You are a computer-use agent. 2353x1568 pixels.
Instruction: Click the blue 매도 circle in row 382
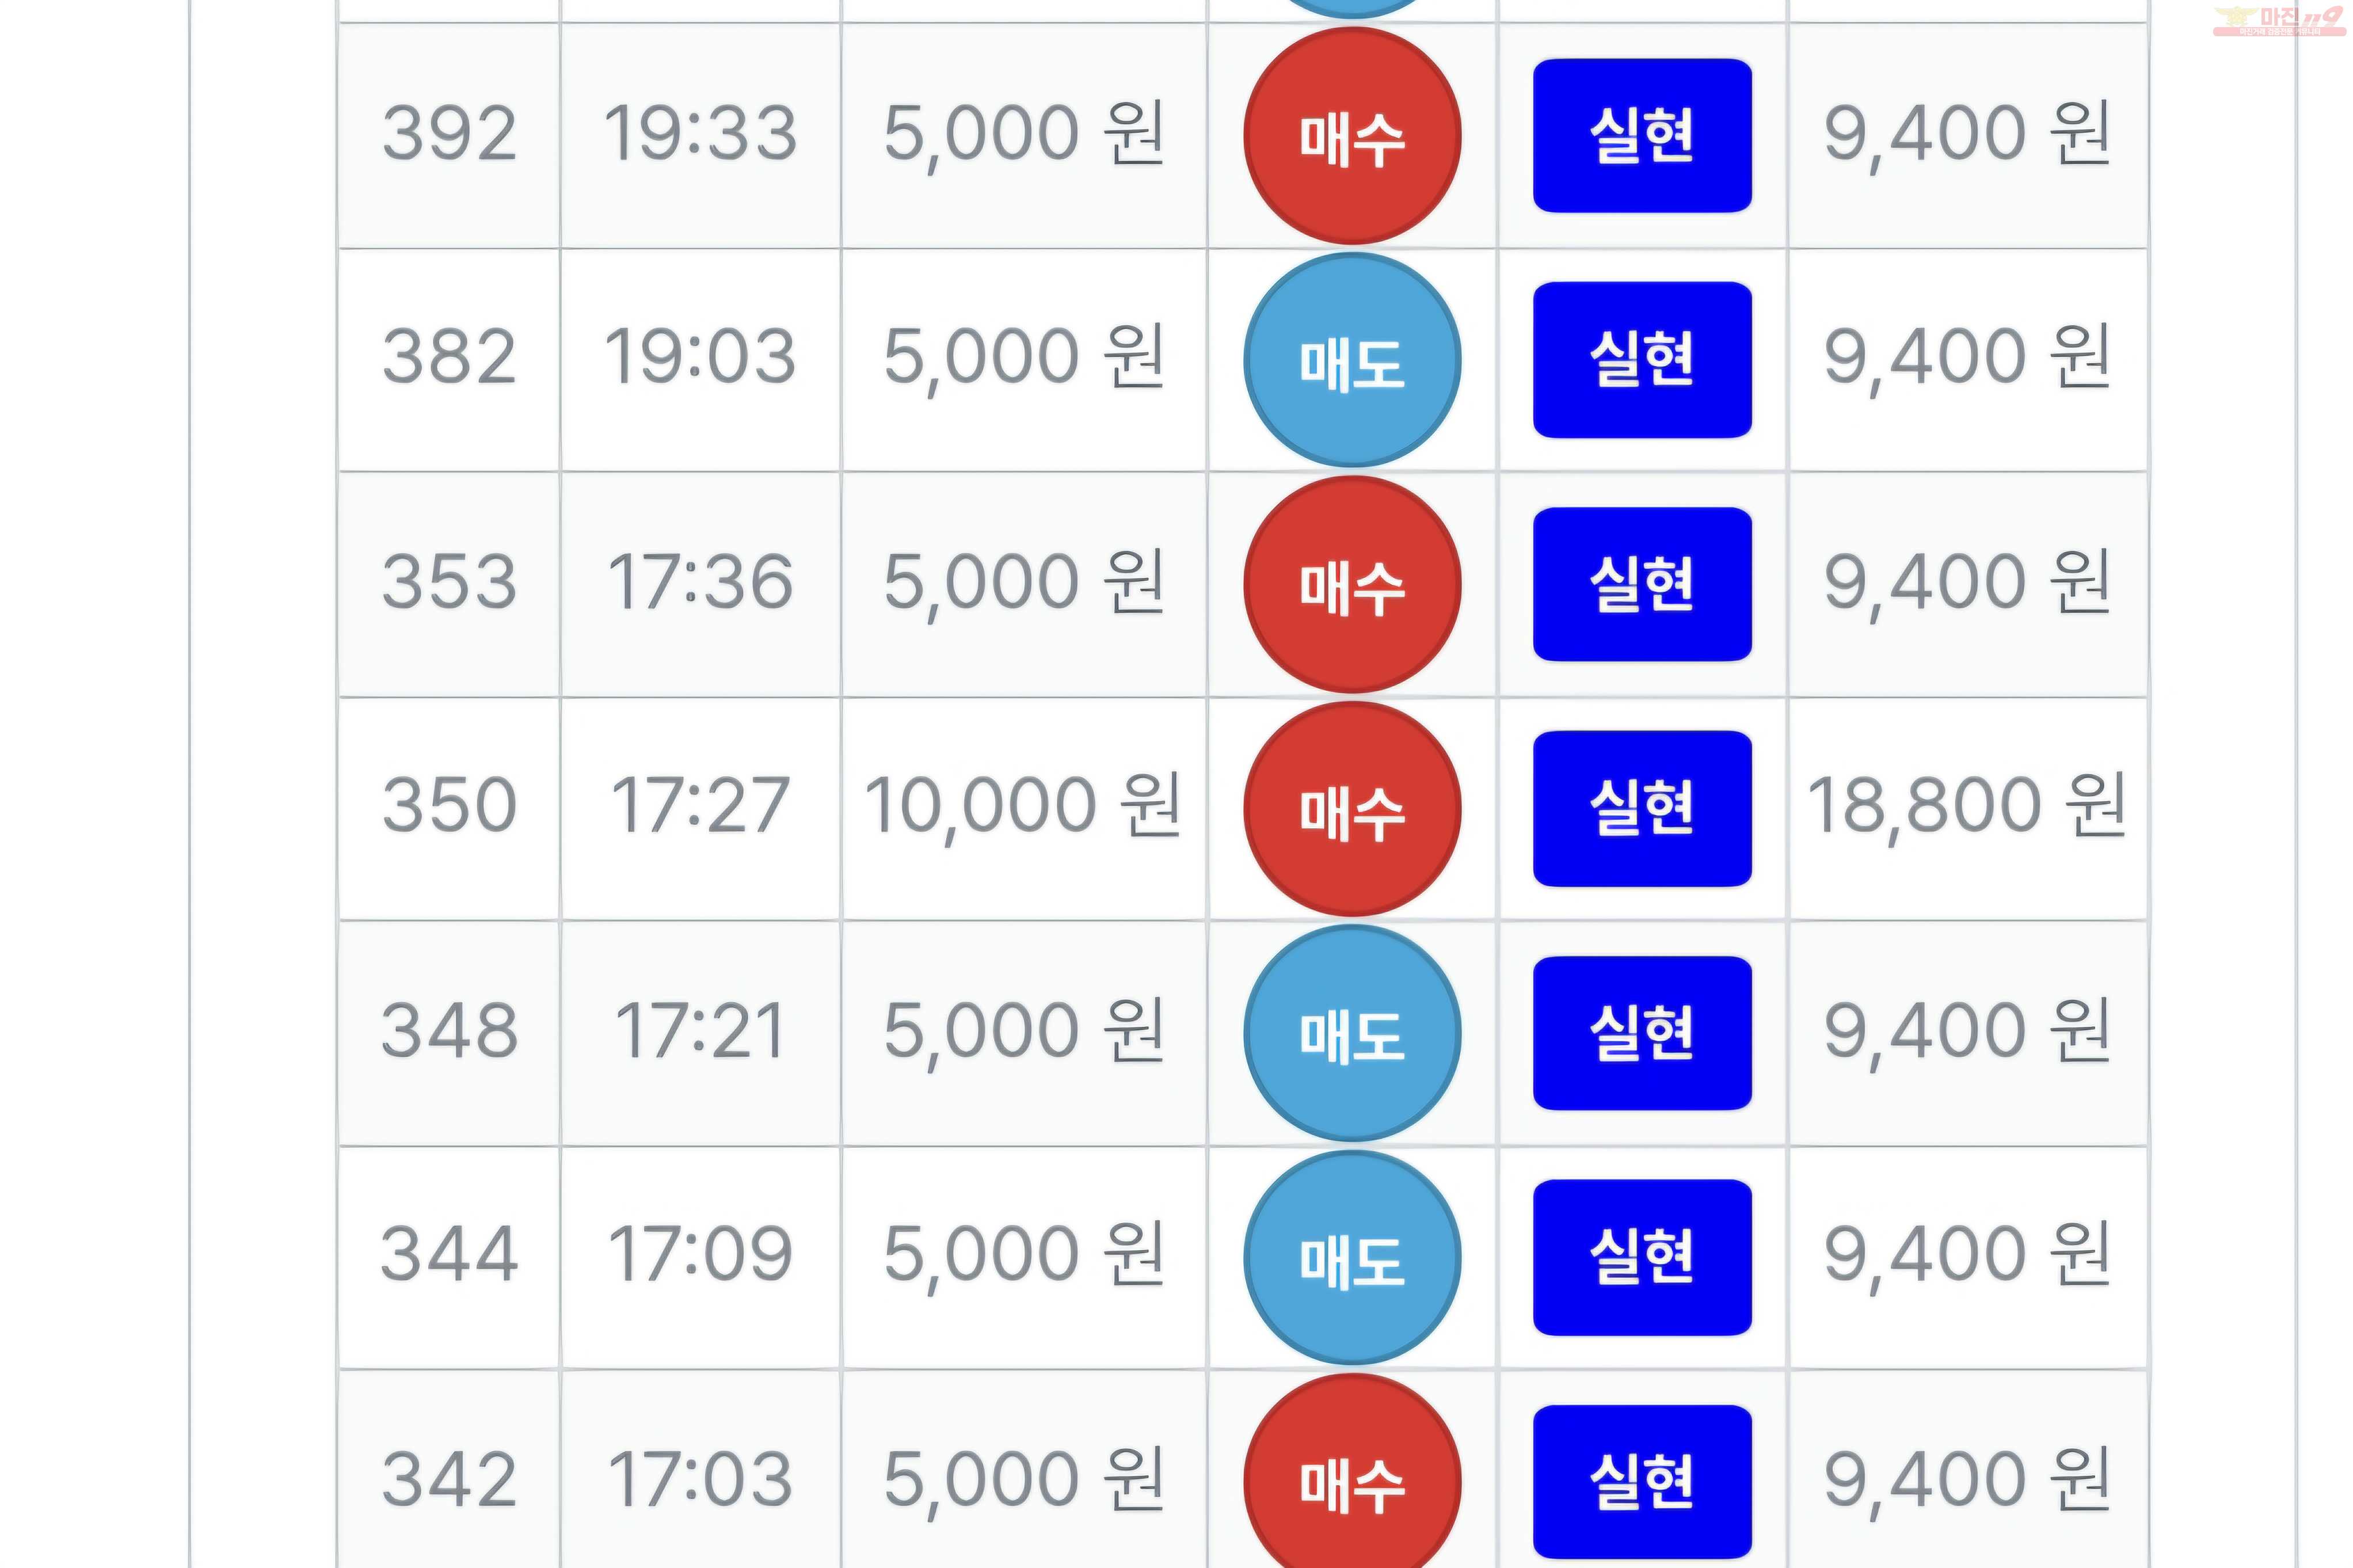pos(1352,360)
